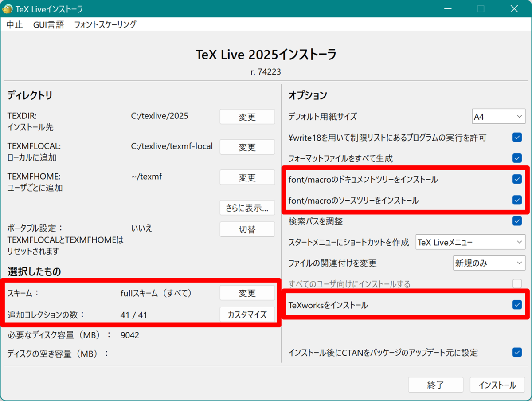
Task: Click the さらに表示... button
Action: click(x=247, y=208)
